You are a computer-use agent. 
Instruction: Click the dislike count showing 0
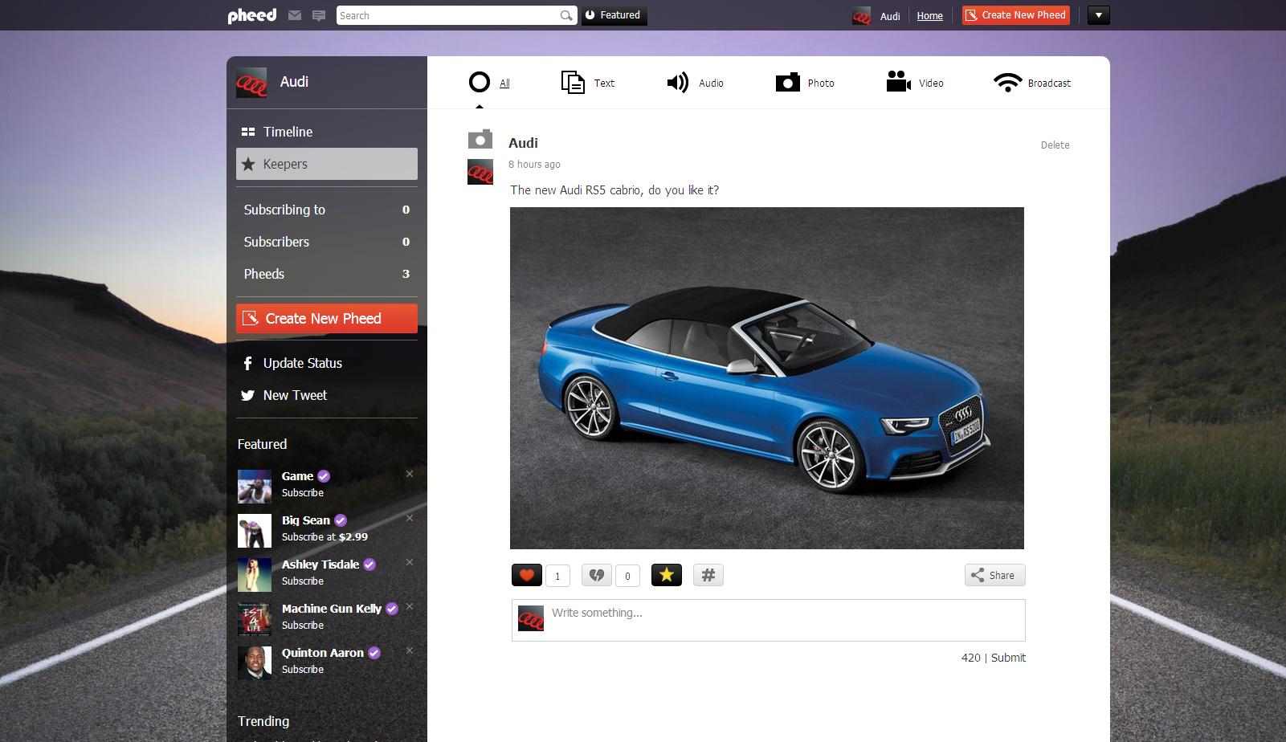coord(627,576)
